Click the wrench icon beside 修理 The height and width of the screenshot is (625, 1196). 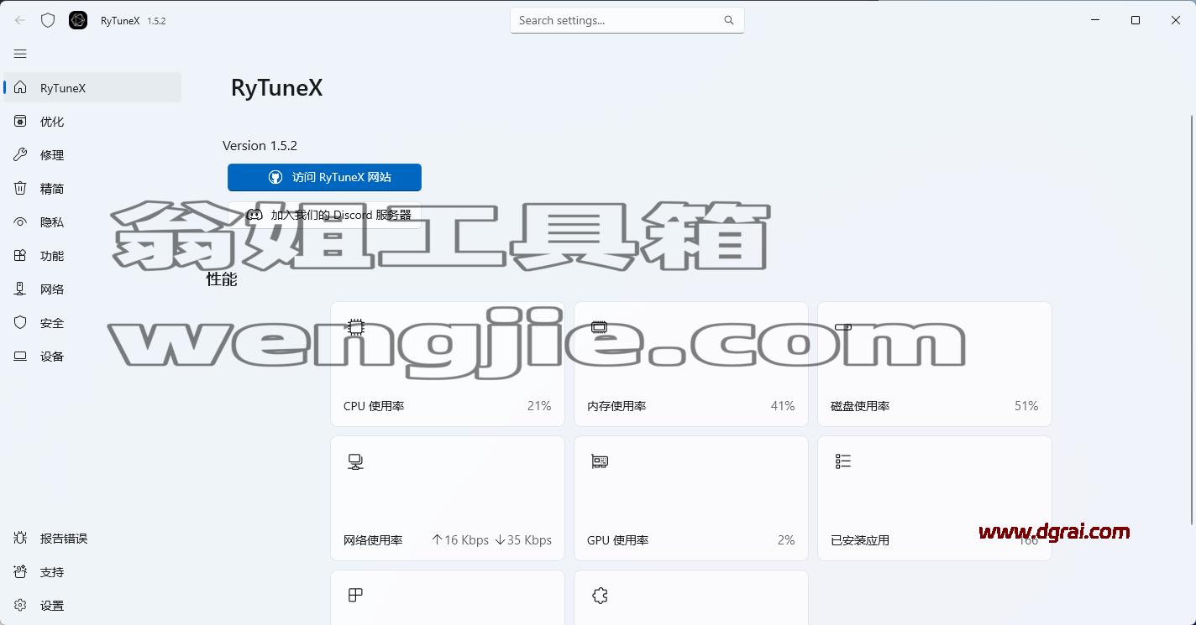click(20, 154)
